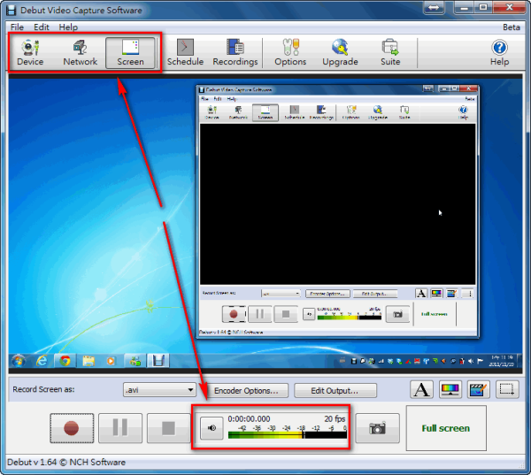Screen dimensions: 531x475
Task: Start recording with the red record button
Action: [x=72, y=428]
